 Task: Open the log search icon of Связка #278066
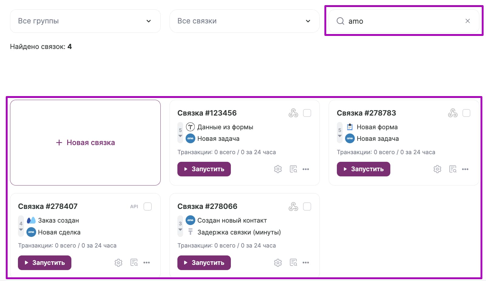(x=293, y=262)
